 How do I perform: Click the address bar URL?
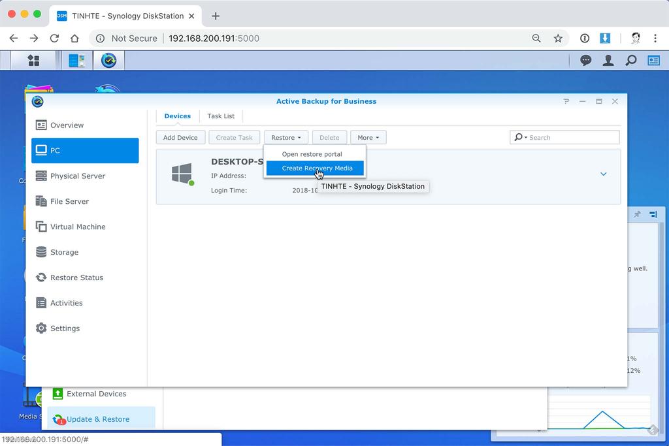click(214, 39)
